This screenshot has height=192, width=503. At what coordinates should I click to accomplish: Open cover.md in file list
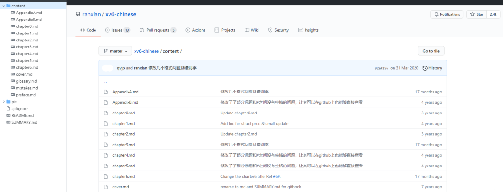pyautogui.click(x=121, y=187)
